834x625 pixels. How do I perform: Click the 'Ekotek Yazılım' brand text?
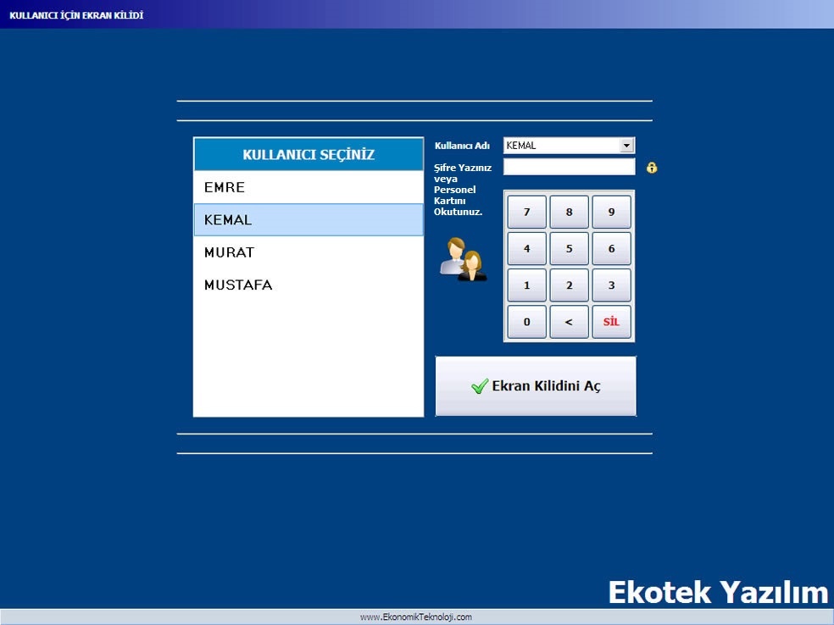(x=718, y=592)
